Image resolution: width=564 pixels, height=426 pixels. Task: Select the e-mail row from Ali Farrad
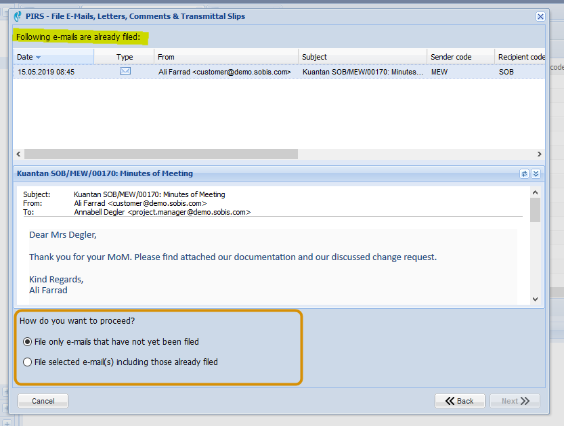(x=224, y=71)
